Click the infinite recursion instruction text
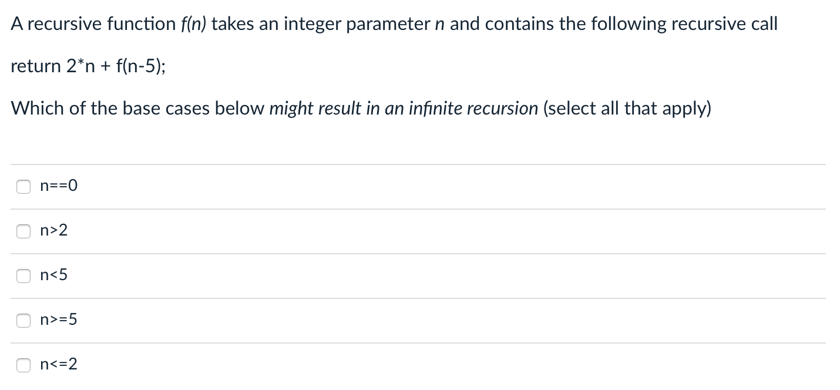Image resolution: width=840 pixels, height=390 pixels. click(361, 108)
